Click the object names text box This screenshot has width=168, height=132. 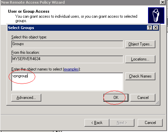(67, 82)
